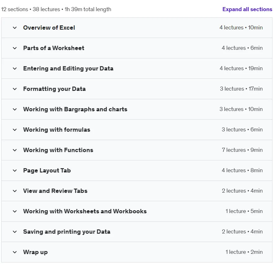The width and height of the screenshot is (274, 264).
Task: Open chevron for Working with Worksheets and Workbooks
Action: [15, 211]
